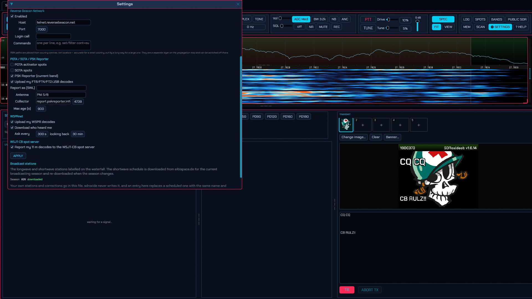Click the Change image... button
The width and height of the screenshot is (532, 299).
coord(353,137)
